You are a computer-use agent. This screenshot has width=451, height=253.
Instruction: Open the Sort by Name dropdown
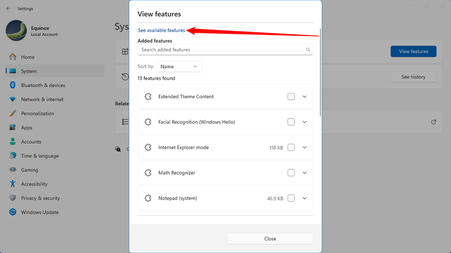click(x=179, y=67)
